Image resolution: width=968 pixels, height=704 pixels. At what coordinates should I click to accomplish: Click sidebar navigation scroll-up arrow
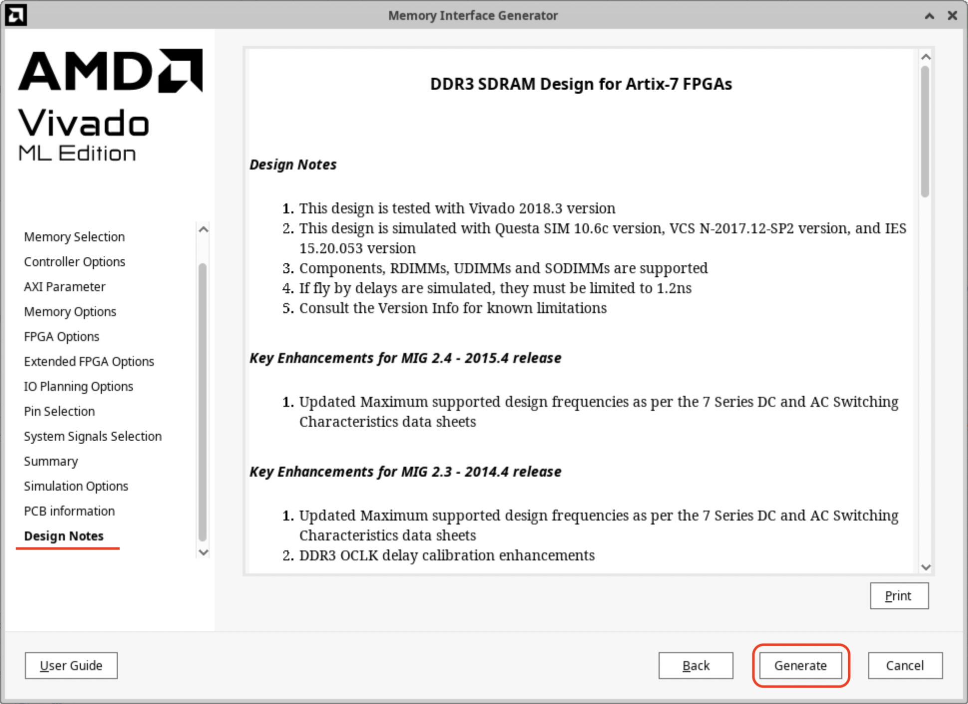point(203,230)
